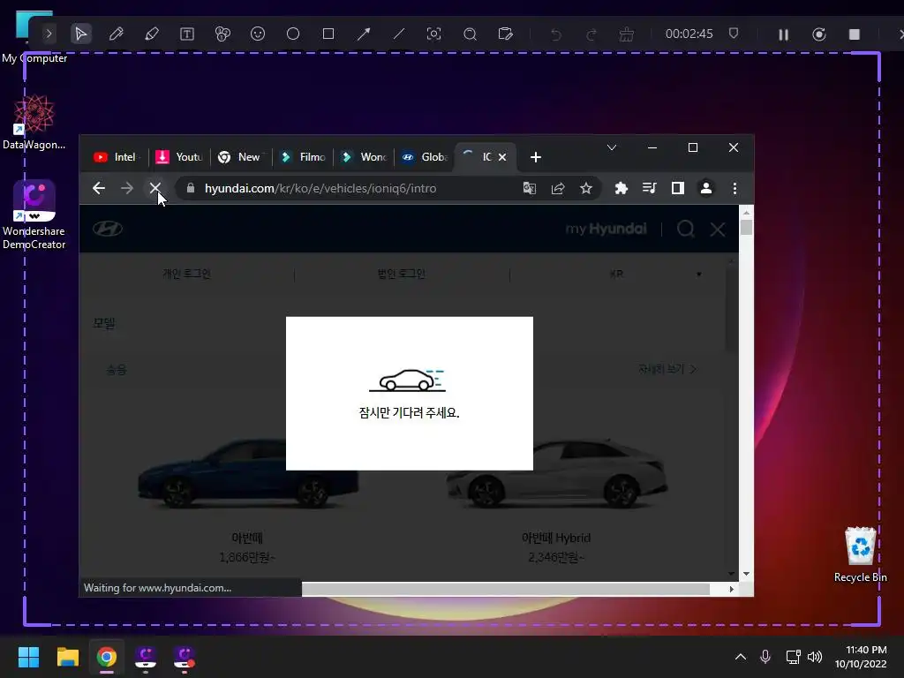This screenshot has width=904, height=678.
Task: Open the whiteboard tool
Action: pos(505,34)
